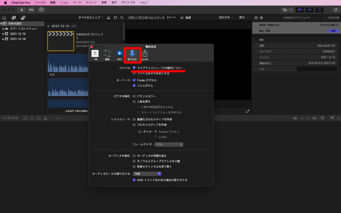Open the viewer fit zoom dropdown
The height and width of the screenshot is (213, 341).
[x=226, y=17]
